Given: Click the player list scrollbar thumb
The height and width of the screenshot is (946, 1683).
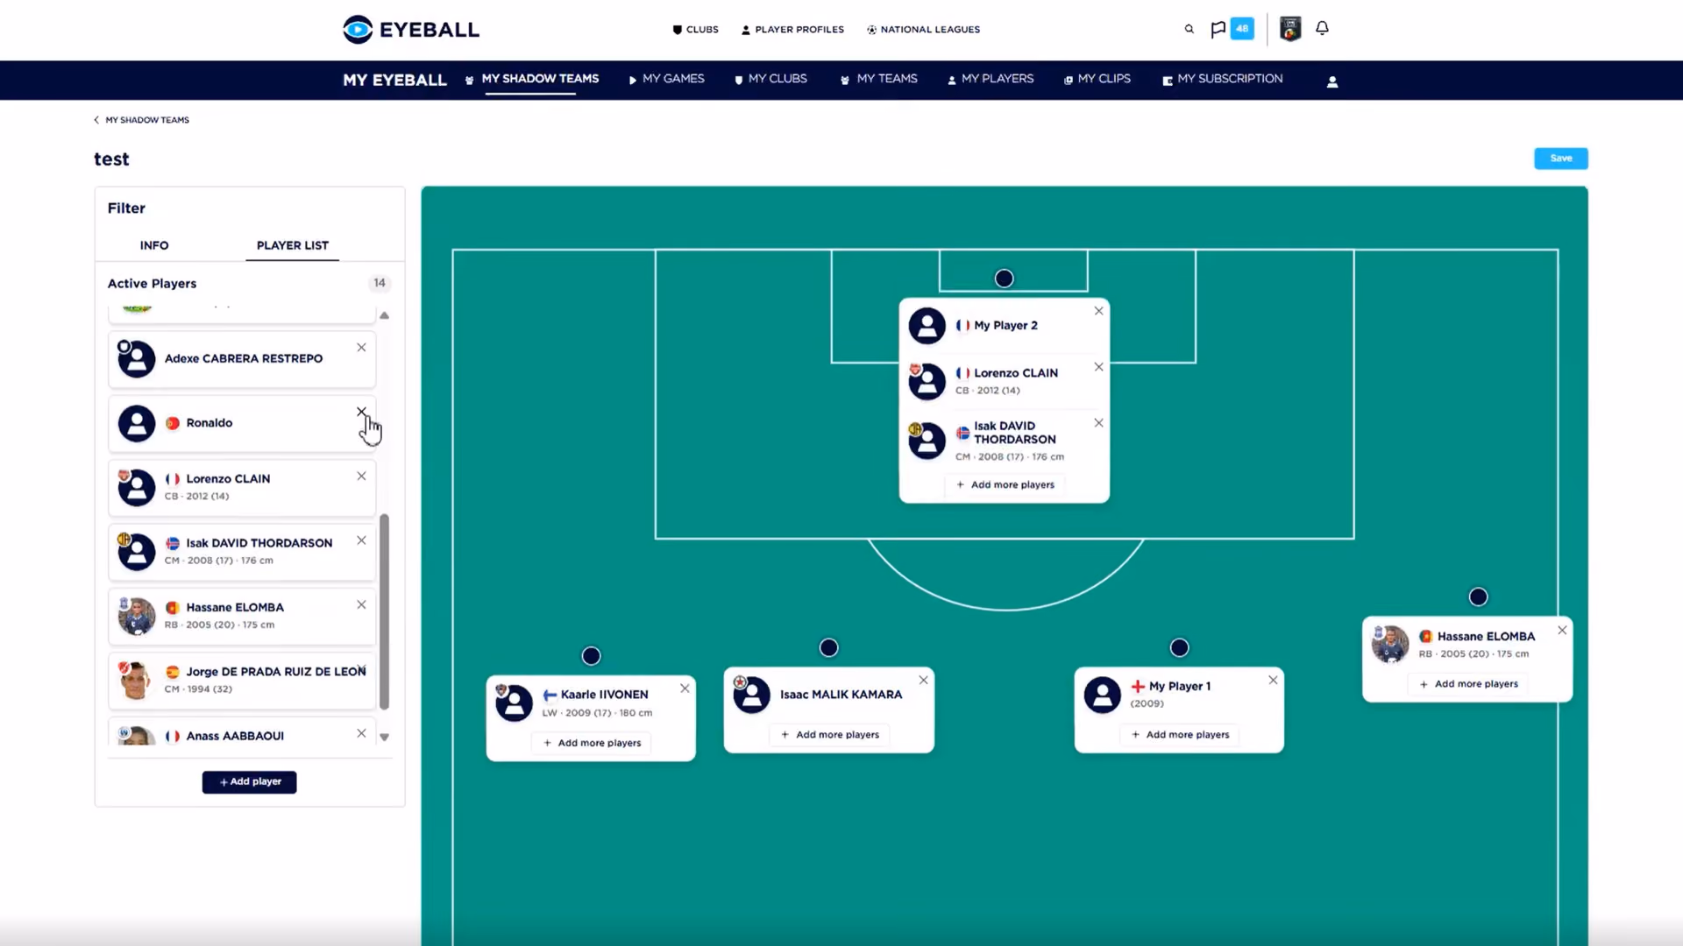Looking at the screenshot, I should click(384, 611).
